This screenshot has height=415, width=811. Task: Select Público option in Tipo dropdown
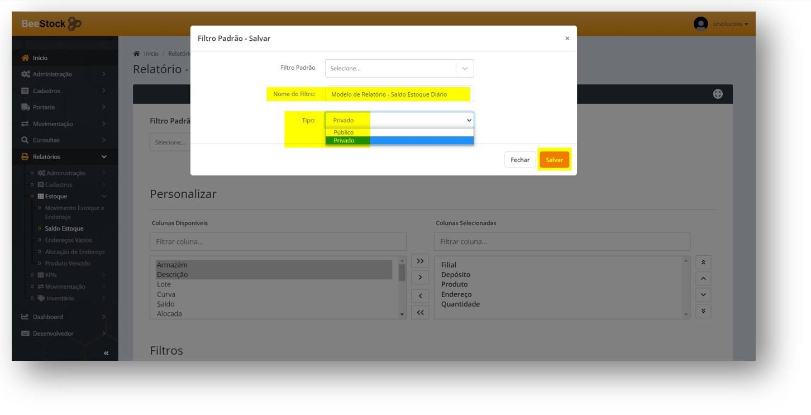344,132
